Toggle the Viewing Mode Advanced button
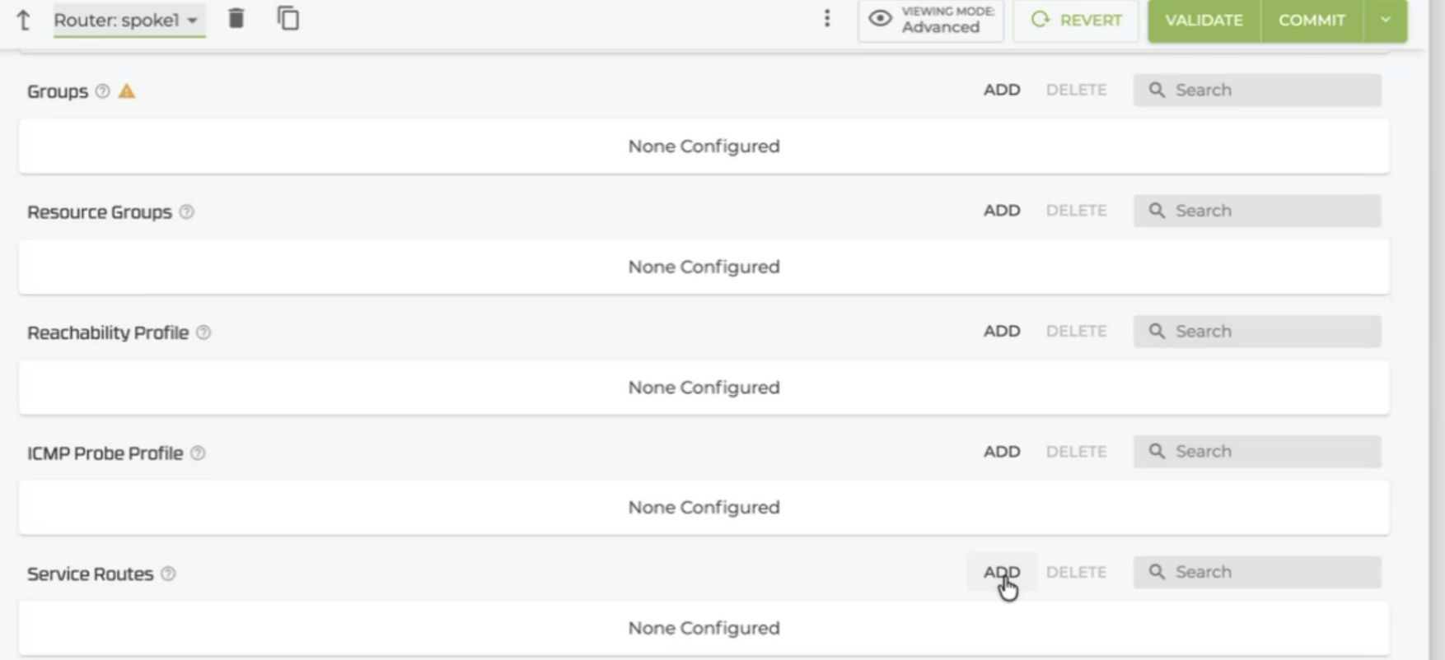This screenshot has height=660, width=1445. click(x=931, y=20)
